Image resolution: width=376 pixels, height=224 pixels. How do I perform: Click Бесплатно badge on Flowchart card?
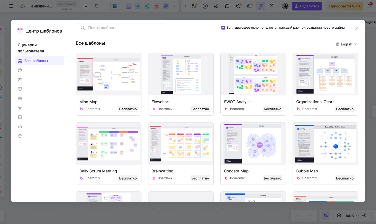(x=200, y=109)
